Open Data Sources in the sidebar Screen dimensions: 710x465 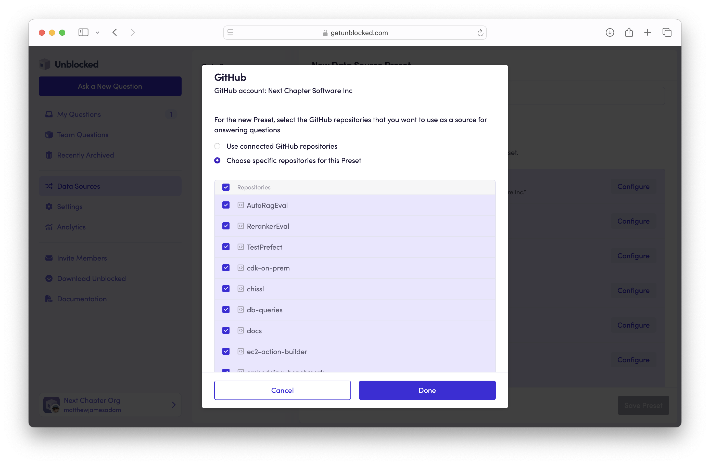tap(110, 186)
